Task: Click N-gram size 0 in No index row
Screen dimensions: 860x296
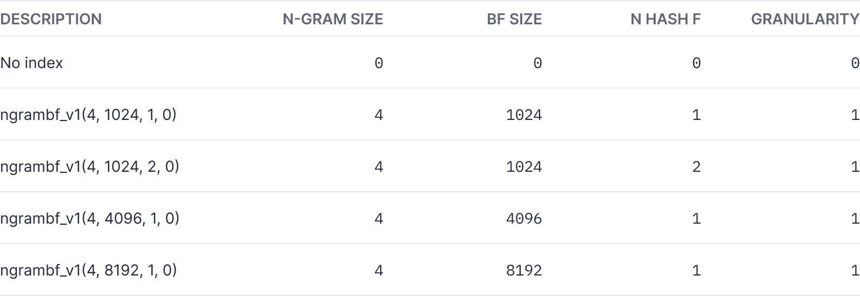Action: pos(379,63)
